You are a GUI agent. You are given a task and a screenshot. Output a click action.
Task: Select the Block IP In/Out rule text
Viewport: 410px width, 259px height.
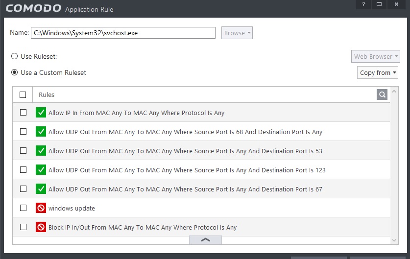coord(143,227)
